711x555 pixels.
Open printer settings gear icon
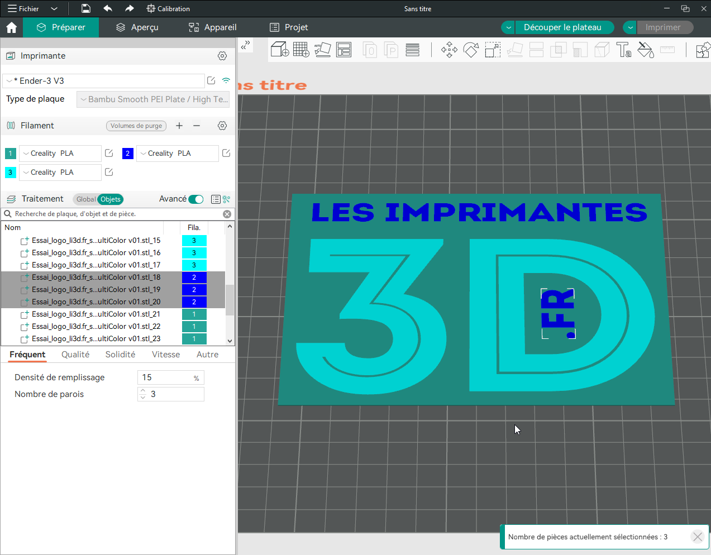(222, 56)
